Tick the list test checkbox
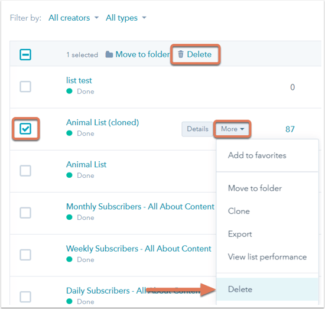Screen dimensions: 325x309 (25, 87)
